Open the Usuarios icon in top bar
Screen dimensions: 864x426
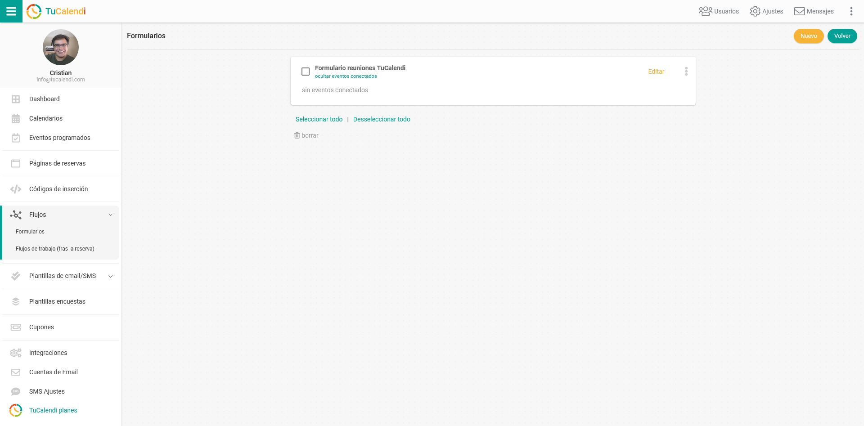click(705, 11)
